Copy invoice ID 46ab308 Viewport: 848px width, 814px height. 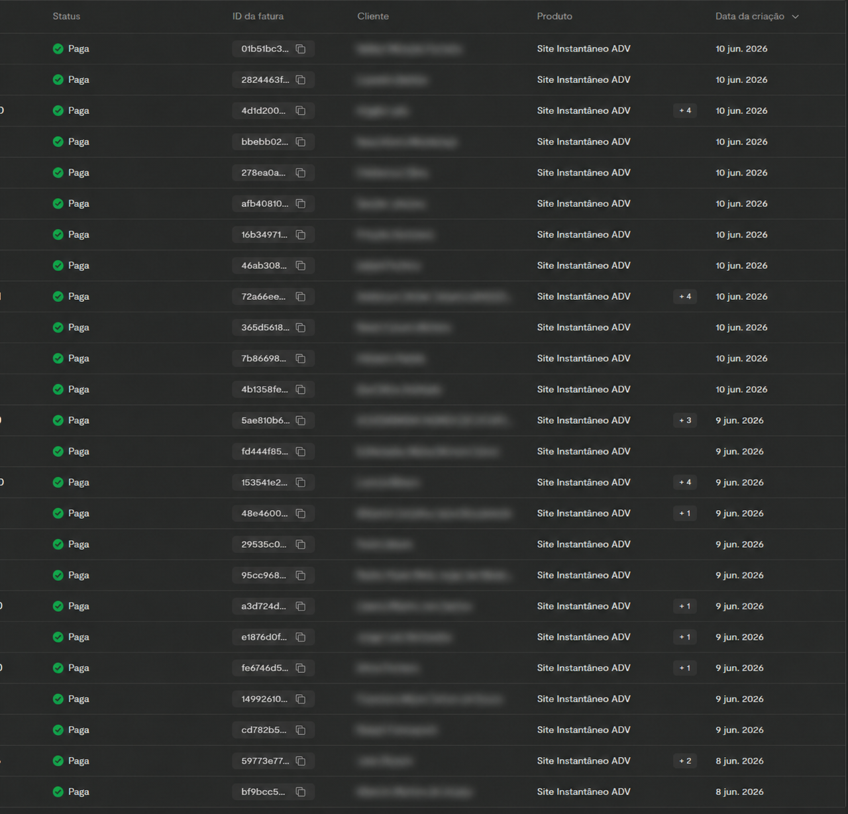pos(301,266)
